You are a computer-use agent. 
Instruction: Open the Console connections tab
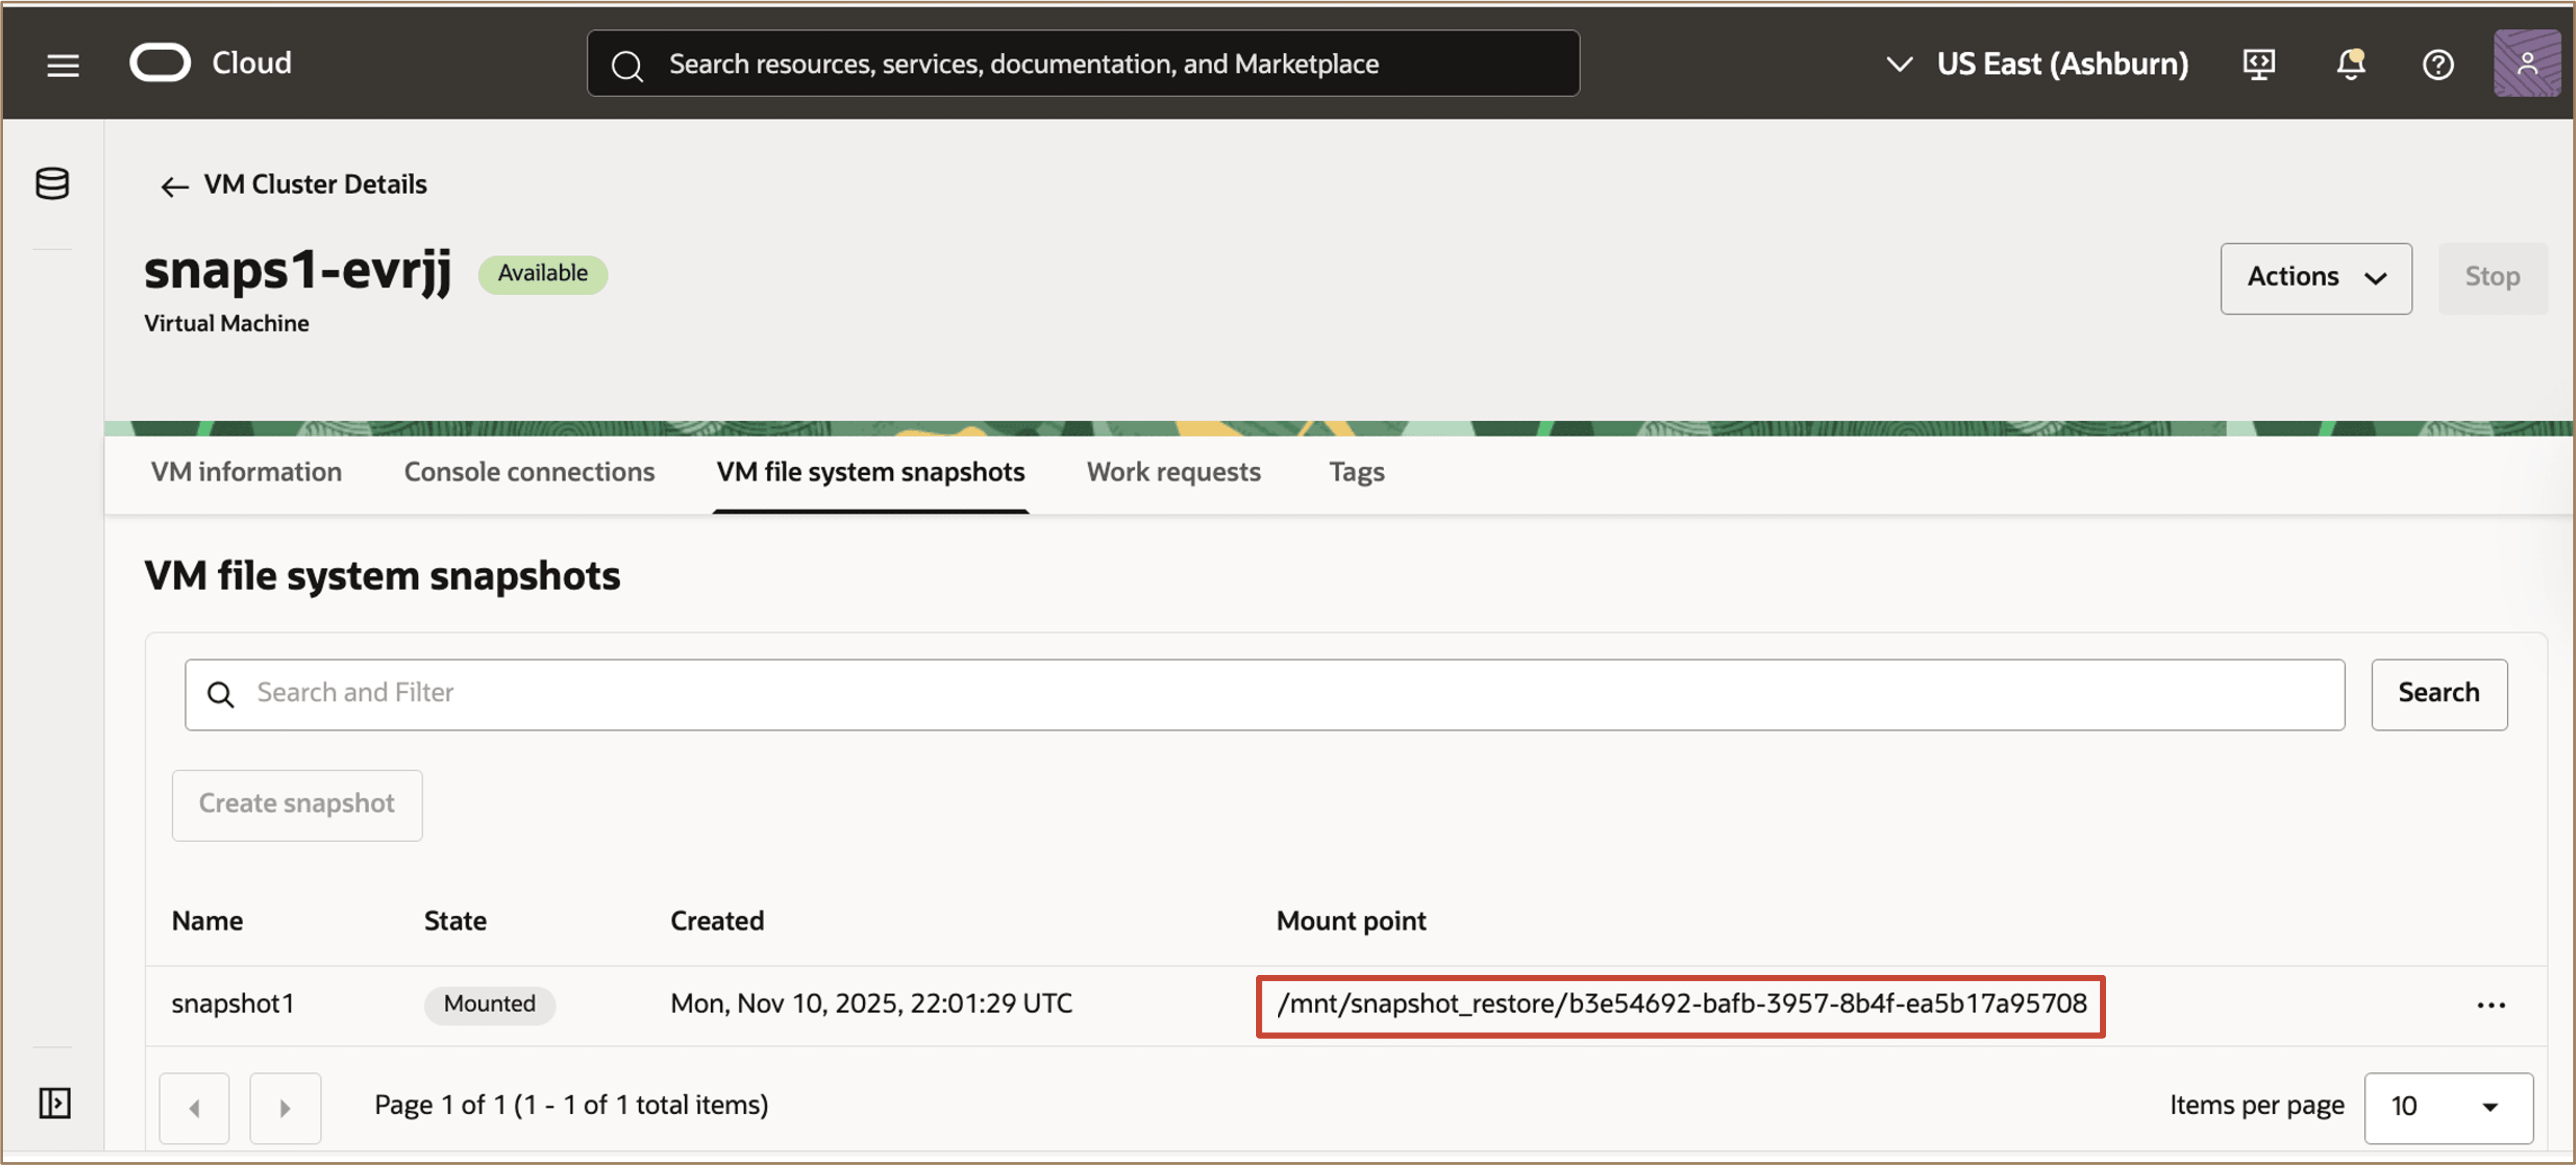[529, 472]
